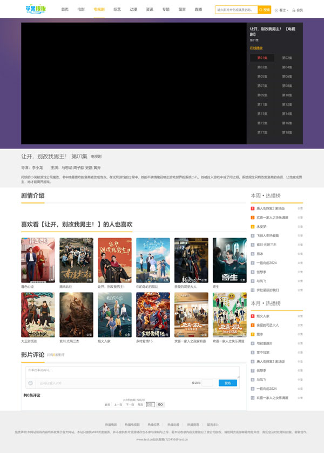The height and width of the screenshot is (453, 324).
Task: Open the 看过 watch history dropdown
Action: tap(282, 10)
